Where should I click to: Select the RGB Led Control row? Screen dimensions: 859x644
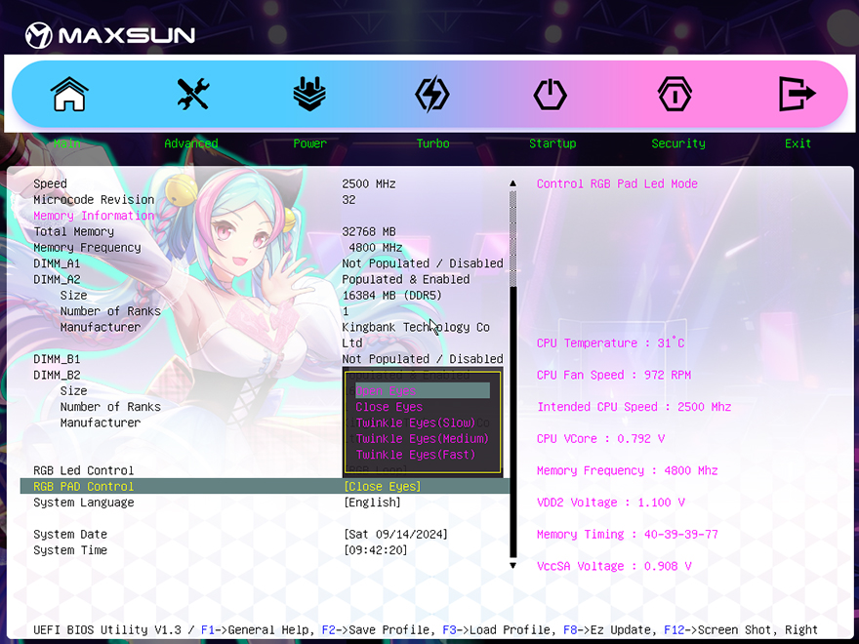click(83, 470)
